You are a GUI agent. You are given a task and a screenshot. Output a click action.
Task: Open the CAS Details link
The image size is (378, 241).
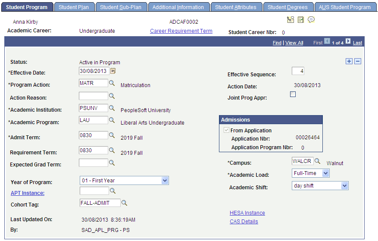[x=244, y=222]
